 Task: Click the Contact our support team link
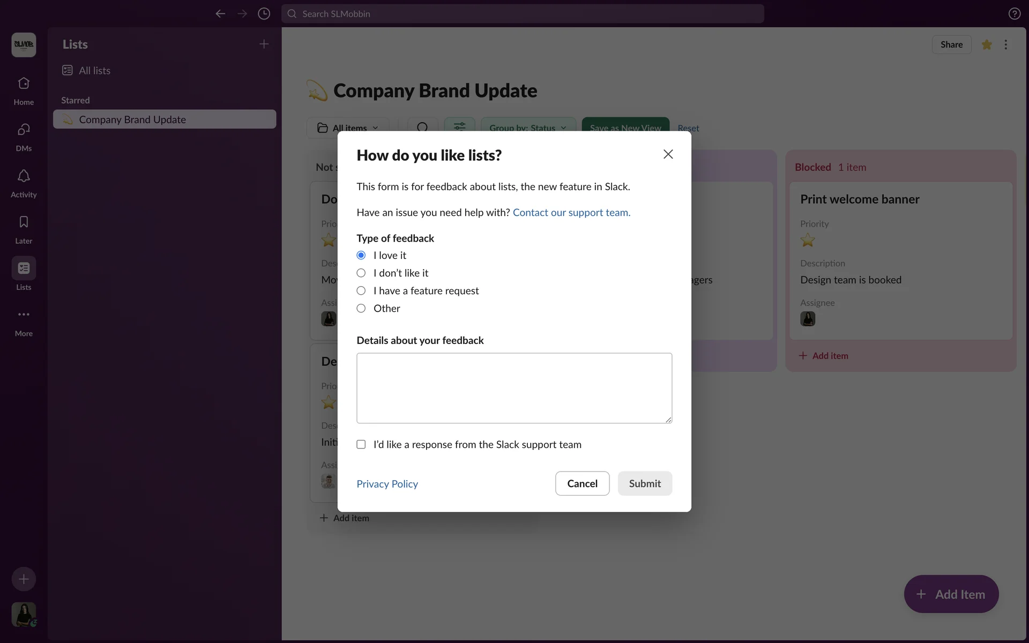click(571, 213)
